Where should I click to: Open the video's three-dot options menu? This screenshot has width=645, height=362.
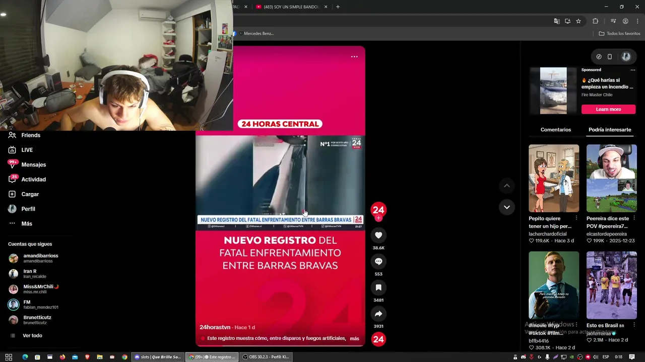click(x=354, y=57)
